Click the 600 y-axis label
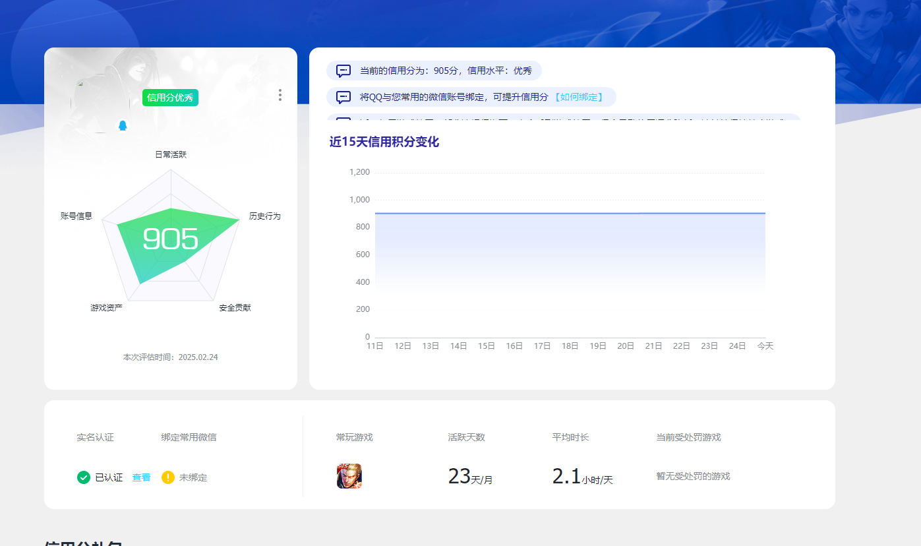921x546 pixels. click(x=363, y=255)
